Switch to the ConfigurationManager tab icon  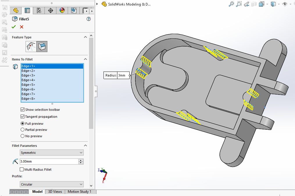39,11
